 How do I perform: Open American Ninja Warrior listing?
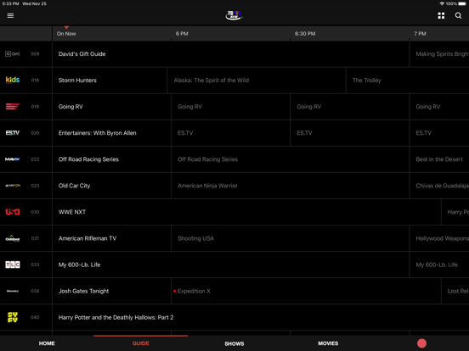[290, 186]
